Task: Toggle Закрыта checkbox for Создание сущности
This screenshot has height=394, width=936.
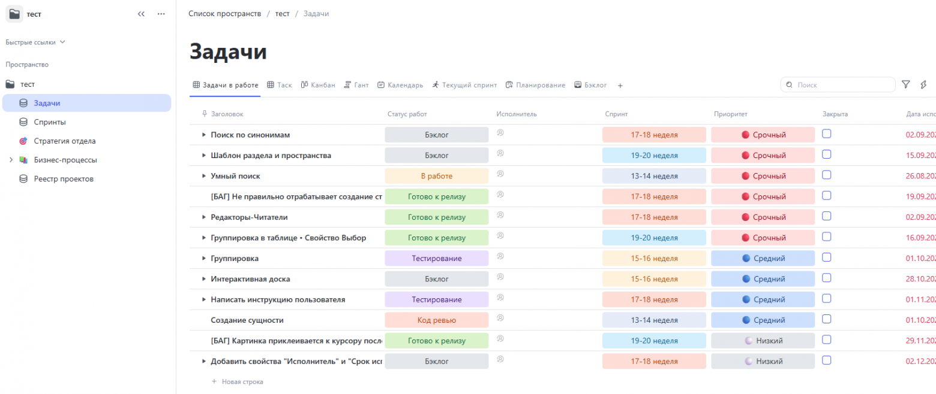Action: (x=826, y=319)
